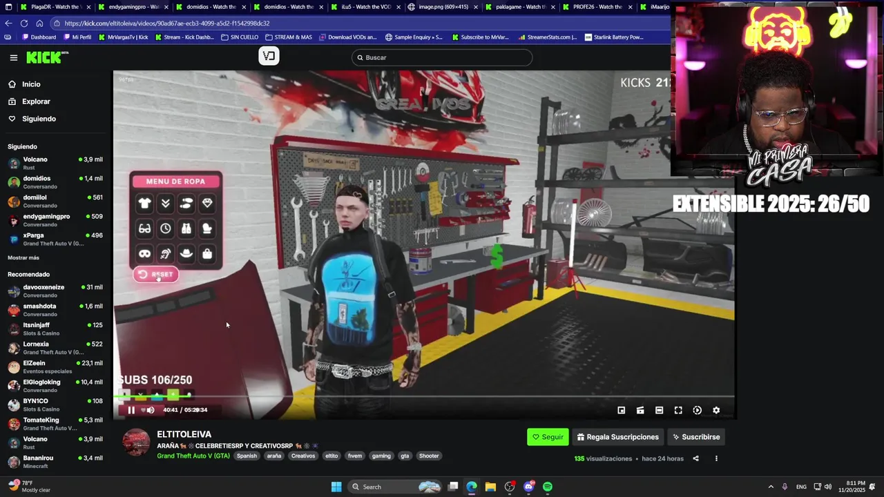
Task: Click browser home icon
Action: tap(39, 23)
